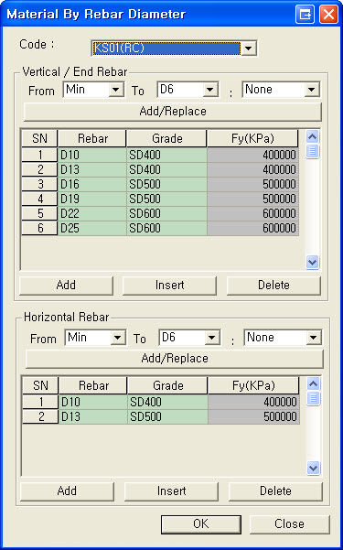Screen dimensions: 343x550
Task: Select row 4 header in Vertical / End Rebar table
Action: point(39,199)
